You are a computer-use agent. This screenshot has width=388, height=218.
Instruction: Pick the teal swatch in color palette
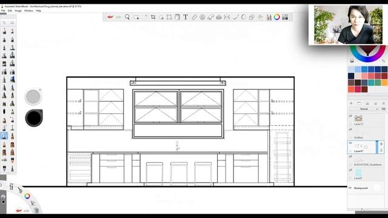(x=371, y=82)
